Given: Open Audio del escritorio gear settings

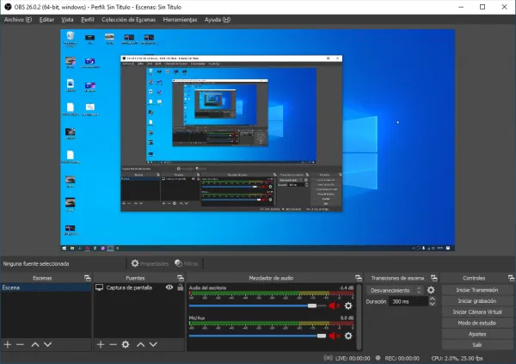Looking at the screenshot, I should coord(348,306).
